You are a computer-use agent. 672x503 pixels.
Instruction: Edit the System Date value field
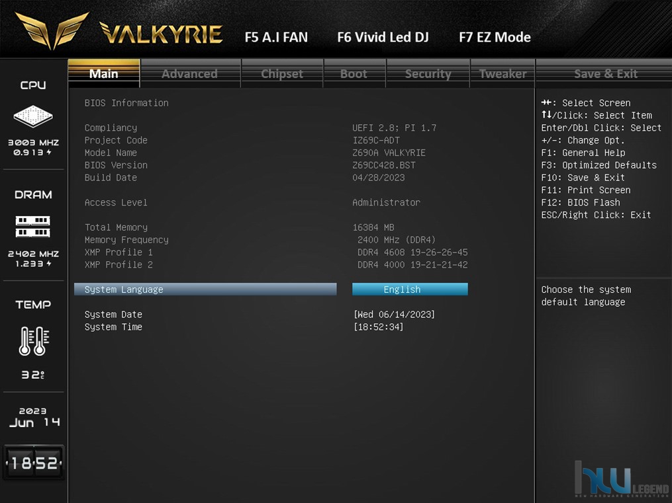click(395, 315)
